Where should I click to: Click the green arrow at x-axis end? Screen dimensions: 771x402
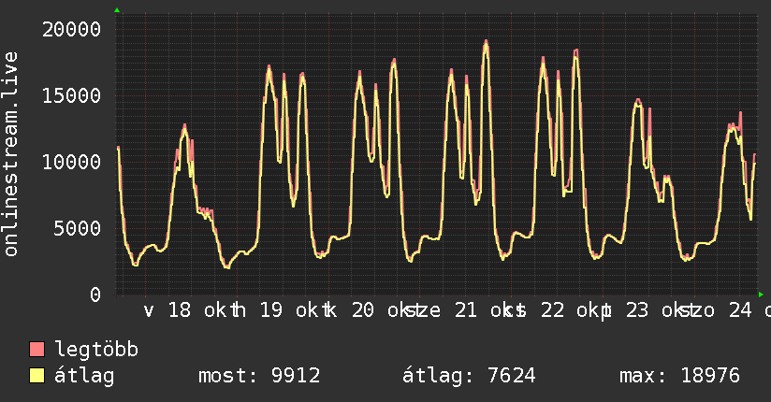(x=761, y=294)
